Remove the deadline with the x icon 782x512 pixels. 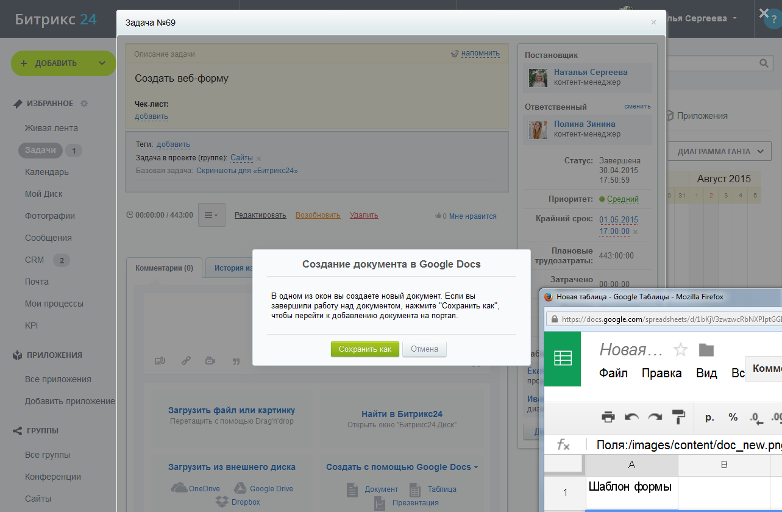635,232
